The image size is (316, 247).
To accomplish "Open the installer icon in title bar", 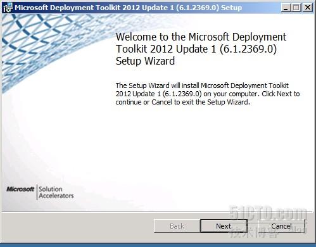I will [x=8, y=8].
